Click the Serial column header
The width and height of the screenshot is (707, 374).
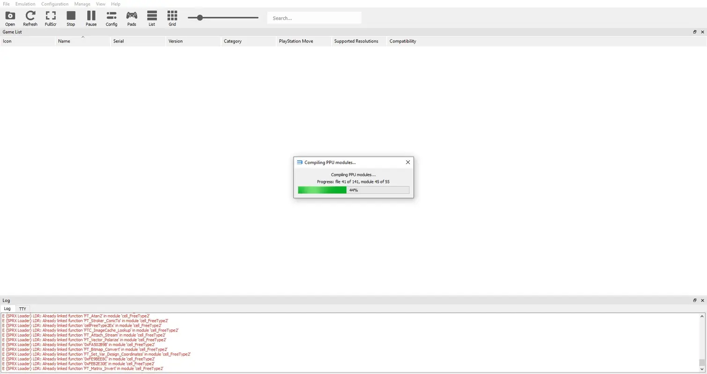coord(118,41)
